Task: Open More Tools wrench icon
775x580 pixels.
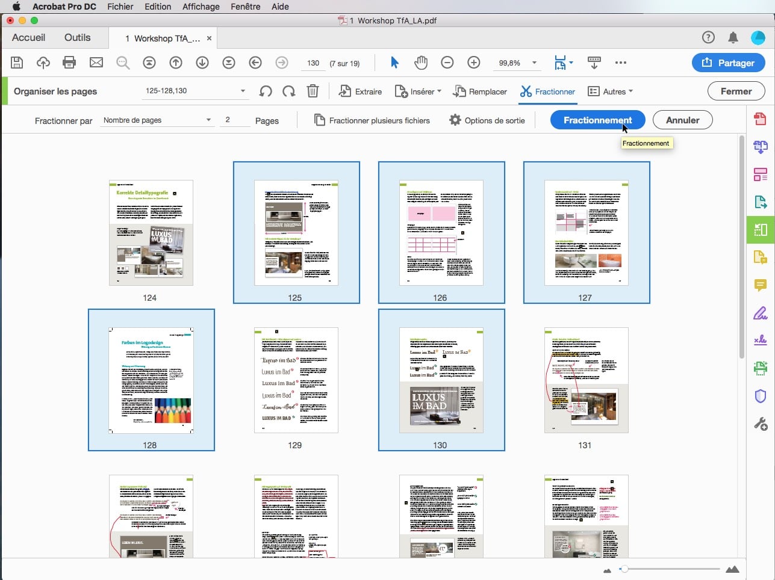Action: coord(761,424)
